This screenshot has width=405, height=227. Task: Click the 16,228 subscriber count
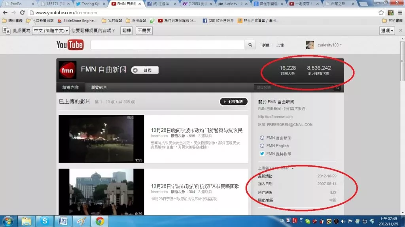(x=288, y=68)
